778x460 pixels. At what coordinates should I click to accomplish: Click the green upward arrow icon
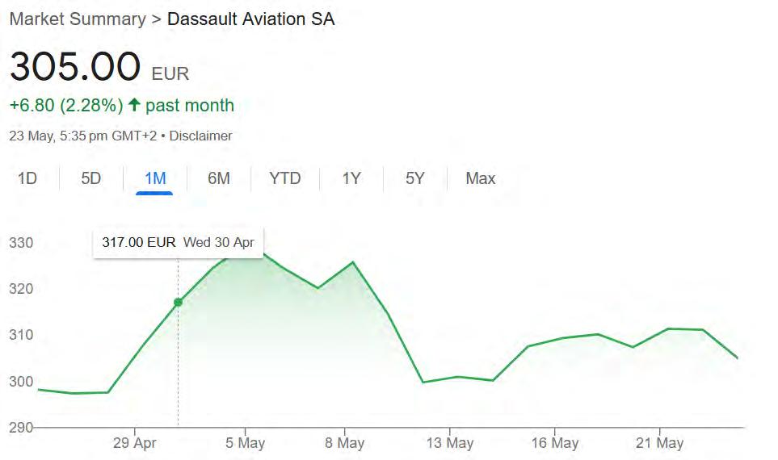coord(134,106)
